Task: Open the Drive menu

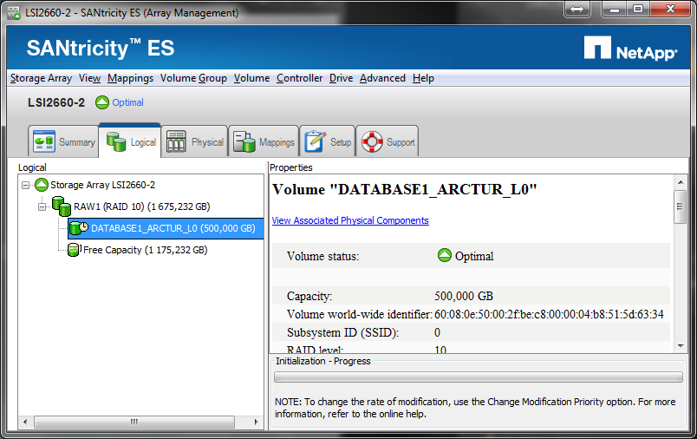Action: (341, 78)
